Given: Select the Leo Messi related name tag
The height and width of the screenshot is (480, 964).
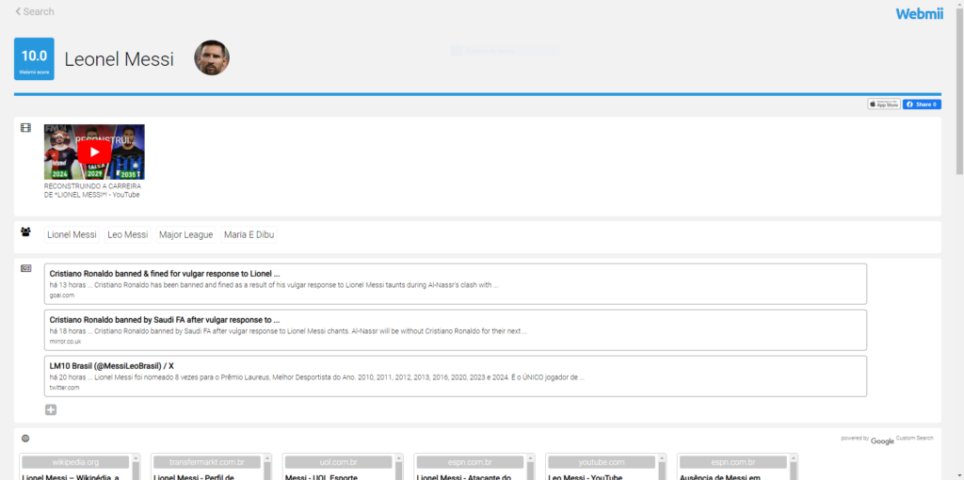Looking at the screenshot, I should [128, 234].
